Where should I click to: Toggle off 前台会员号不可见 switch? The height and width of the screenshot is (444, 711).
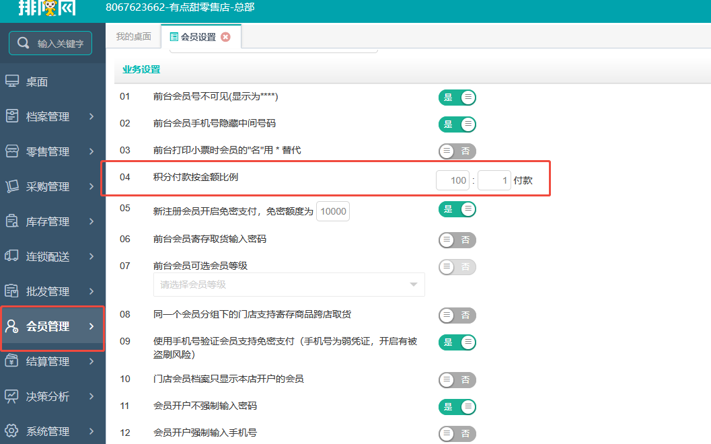tap(457, 97)
